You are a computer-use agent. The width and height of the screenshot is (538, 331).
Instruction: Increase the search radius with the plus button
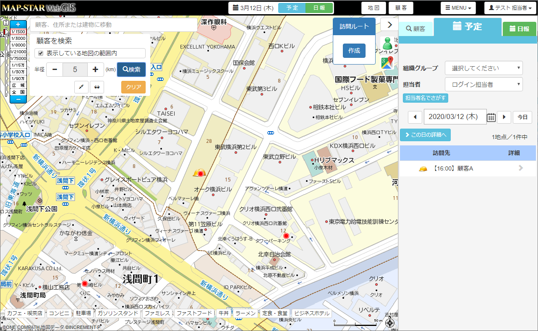tap(95, 70)
